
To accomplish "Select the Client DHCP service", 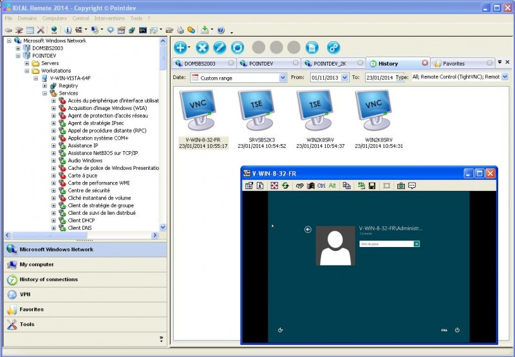I will point(81,221).
